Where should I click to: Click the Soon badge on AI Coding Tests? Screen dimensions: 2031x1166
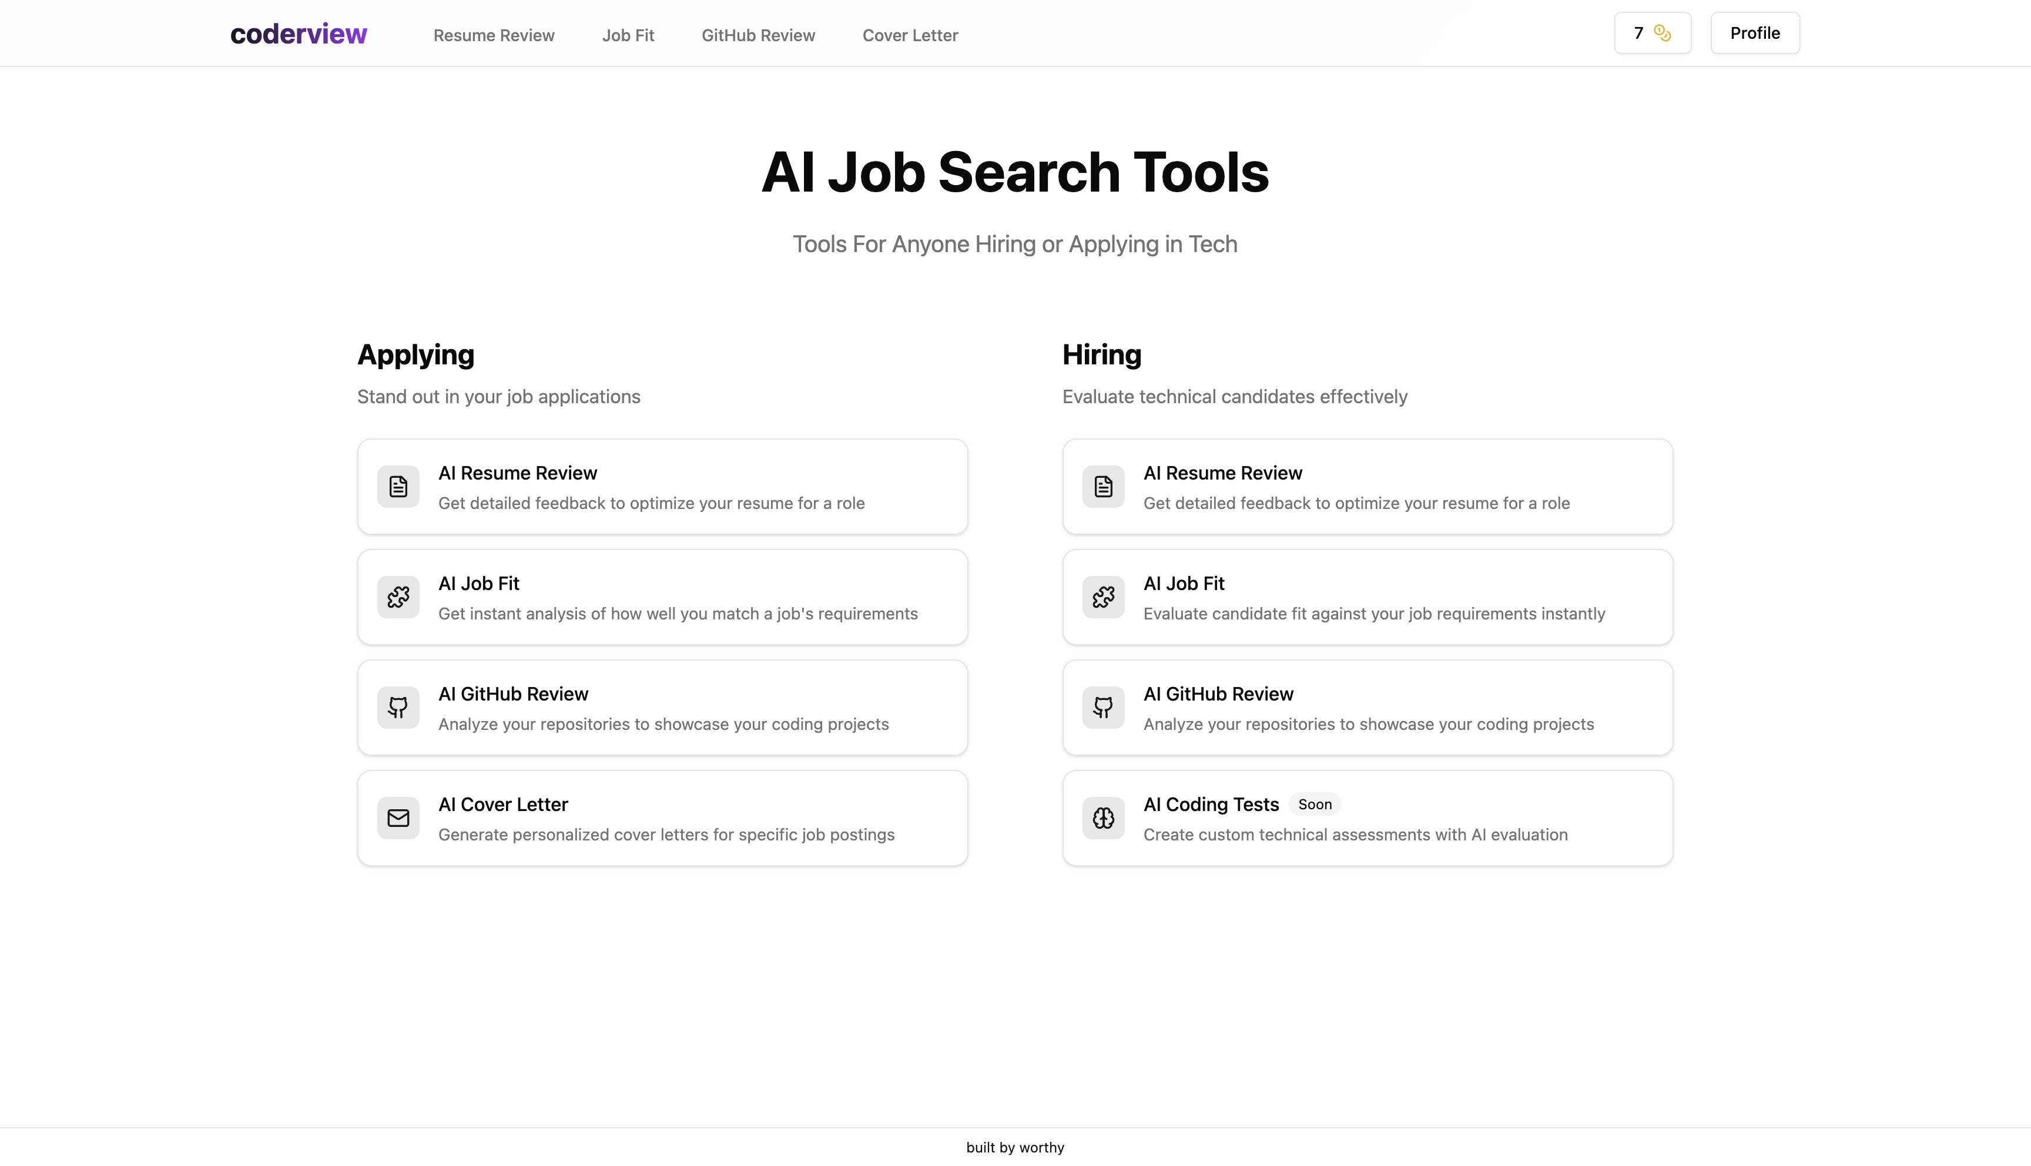tap(1315, 804)
